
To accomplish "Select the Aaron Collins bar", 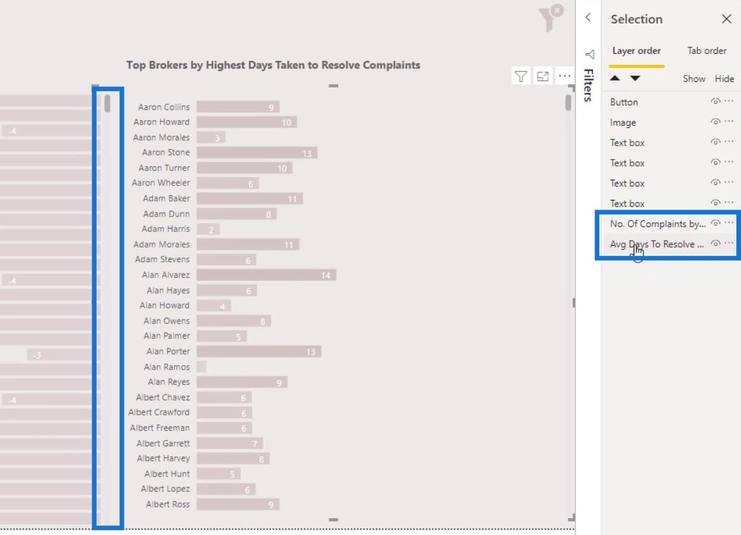I will pos(238,107).
